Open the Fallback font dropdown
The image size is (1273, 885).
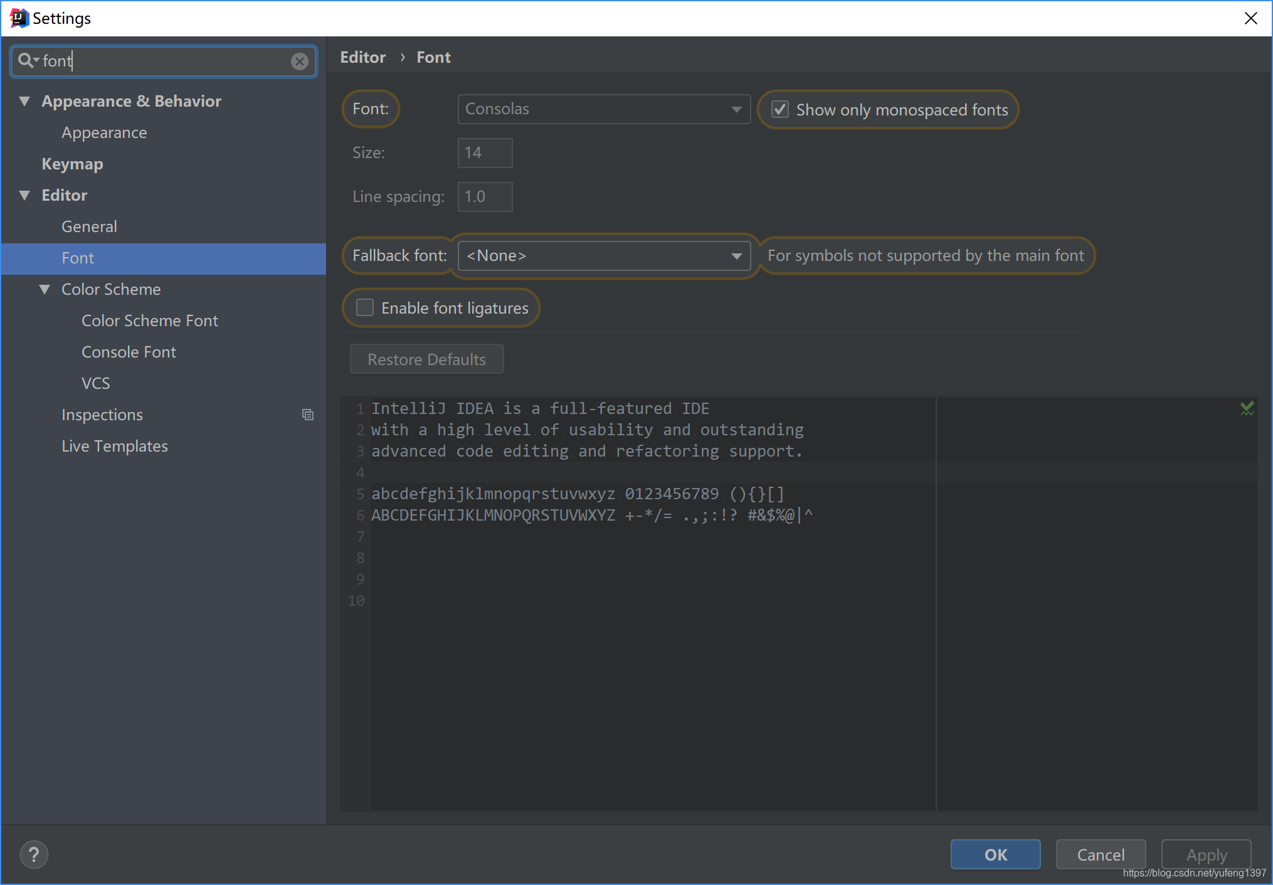pyautogui.click(x=604, y=256)
